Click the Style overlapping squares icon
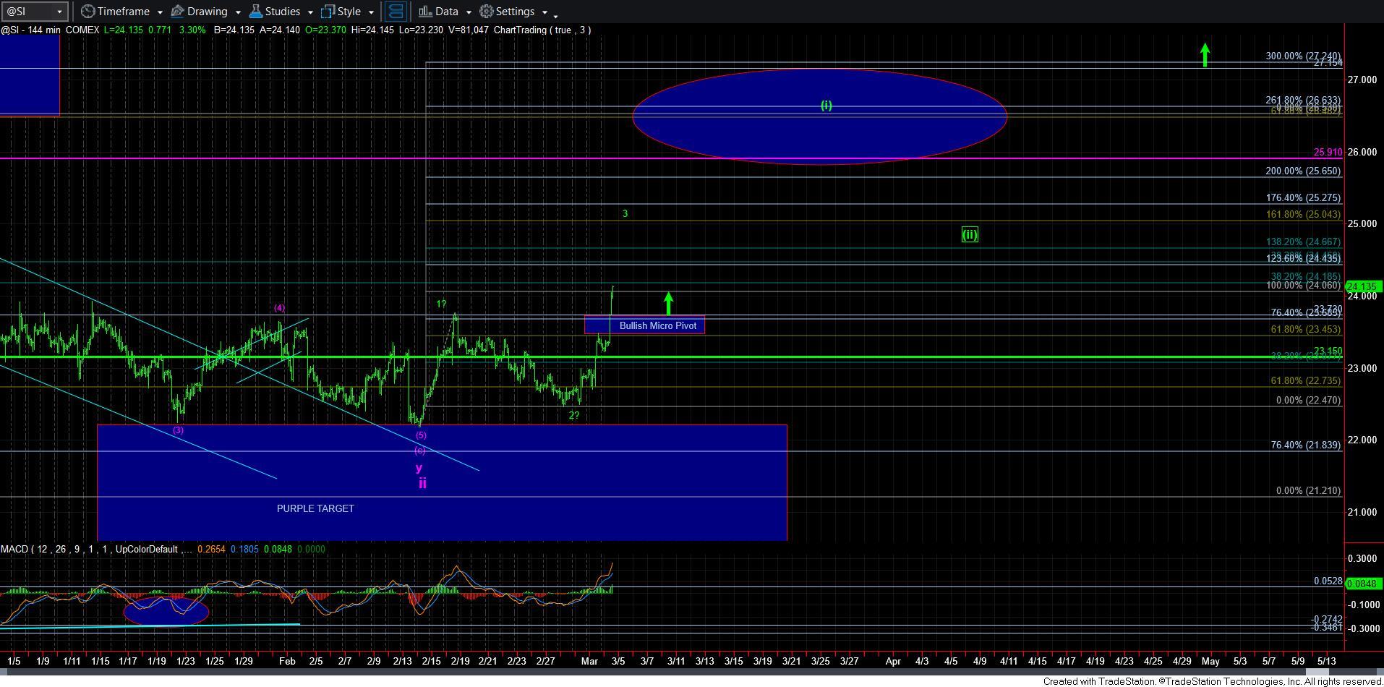This screenshot has height=687, width=1384. (328, 12)
